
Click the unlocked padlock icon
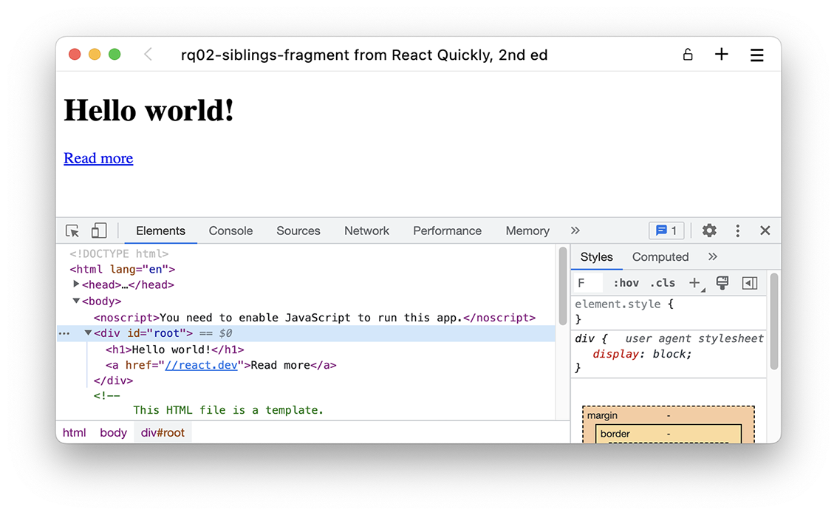pos(688,55)
